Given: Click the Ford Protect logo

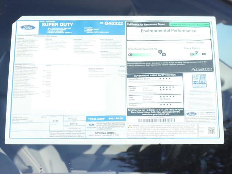Looking at the screenshot, I should click(200, 113).
